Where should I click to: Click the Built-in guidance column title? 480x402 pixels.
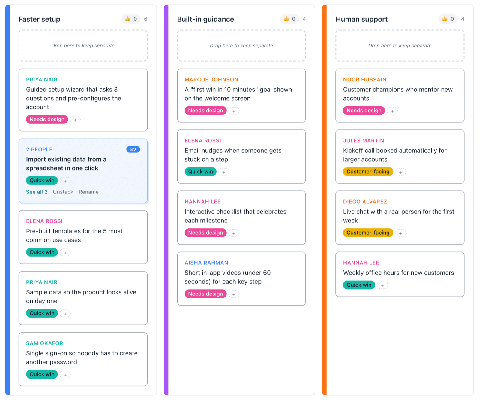coord(205,19)
